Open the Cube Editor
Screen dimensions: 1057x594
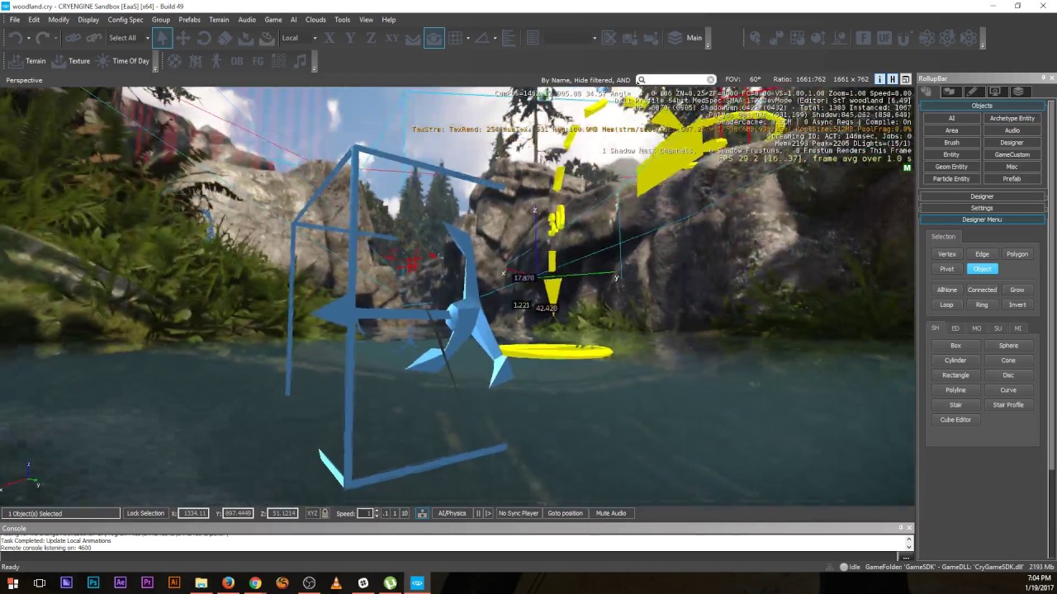click(955, 420)
